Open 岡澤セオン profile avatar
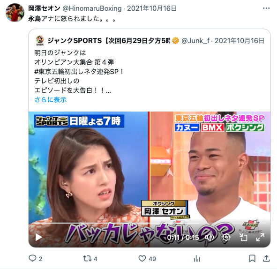The height and width of the screenshot is (269, 277). coord(15,12)
